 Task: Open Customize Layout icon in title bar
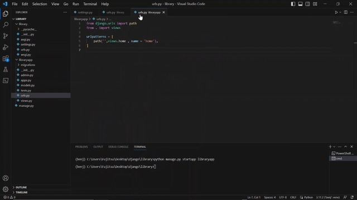[315, 4]
